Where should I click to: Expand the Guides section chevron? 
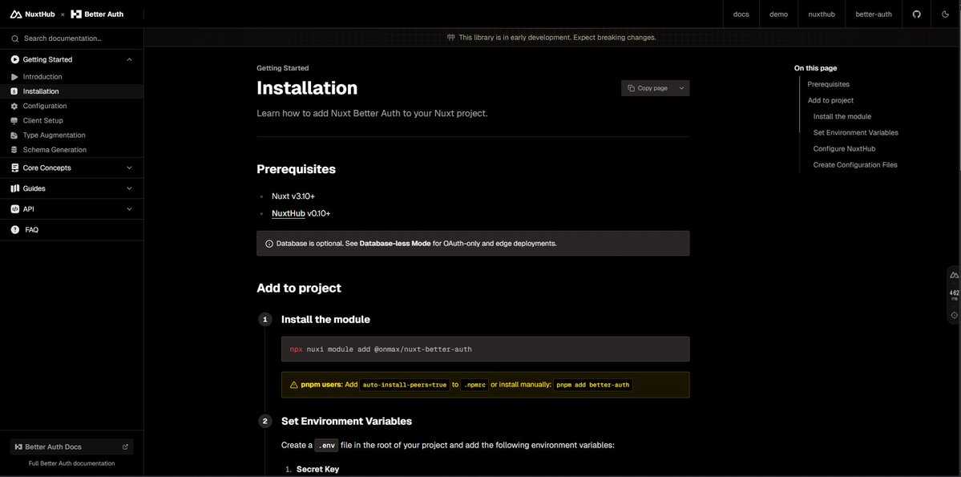(129, 188)
